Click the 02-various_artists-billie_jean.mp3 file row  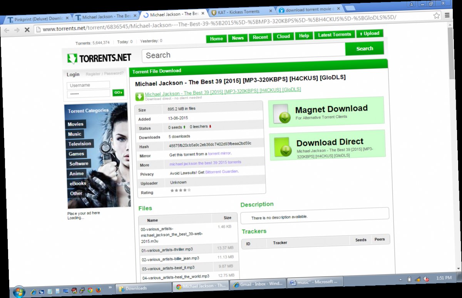coord(189,258)
